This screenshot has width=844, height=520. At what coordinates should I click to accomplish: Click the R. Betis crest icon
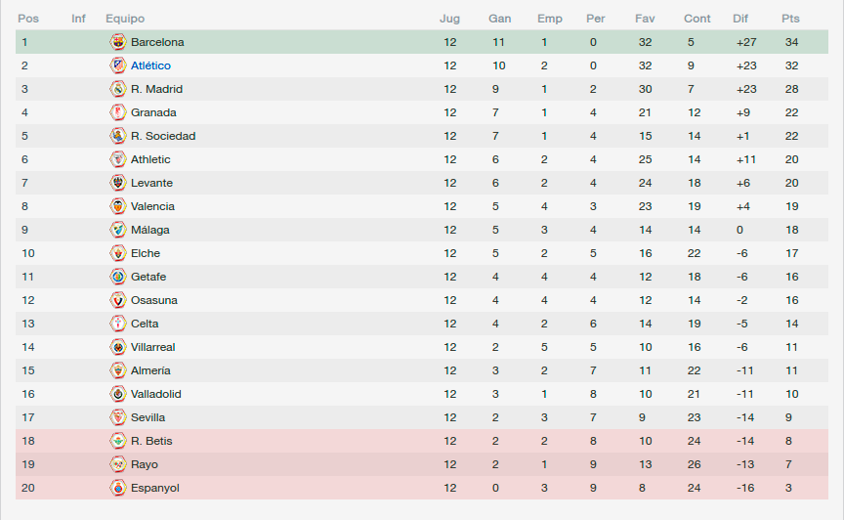(x=118, y=441)
